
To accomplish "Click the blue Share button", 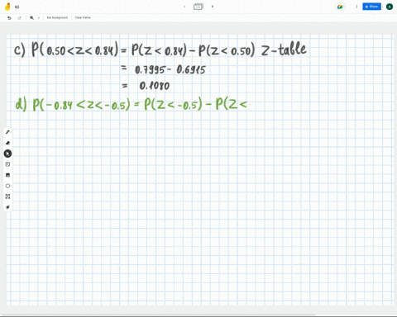I will [x=371, y=7].
